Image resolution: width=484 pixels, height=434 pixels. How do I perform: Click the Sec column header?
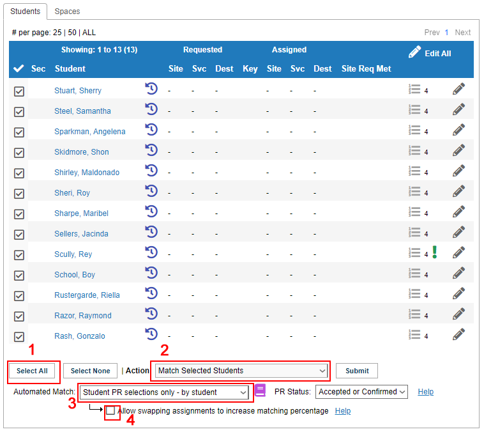(38, 68)
